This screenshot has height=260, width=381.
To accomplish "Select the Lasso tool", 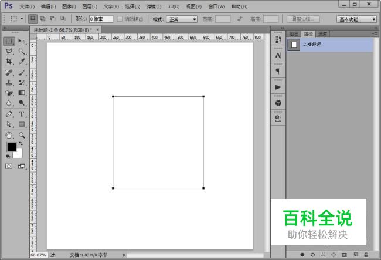I will (9, 51).
